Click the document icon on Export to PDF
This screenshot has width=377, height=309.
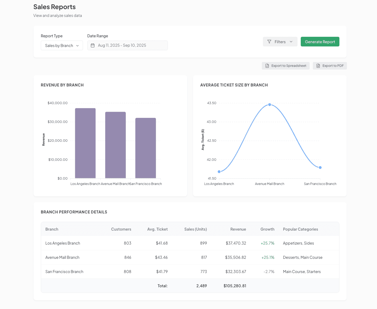pos(318,66)
